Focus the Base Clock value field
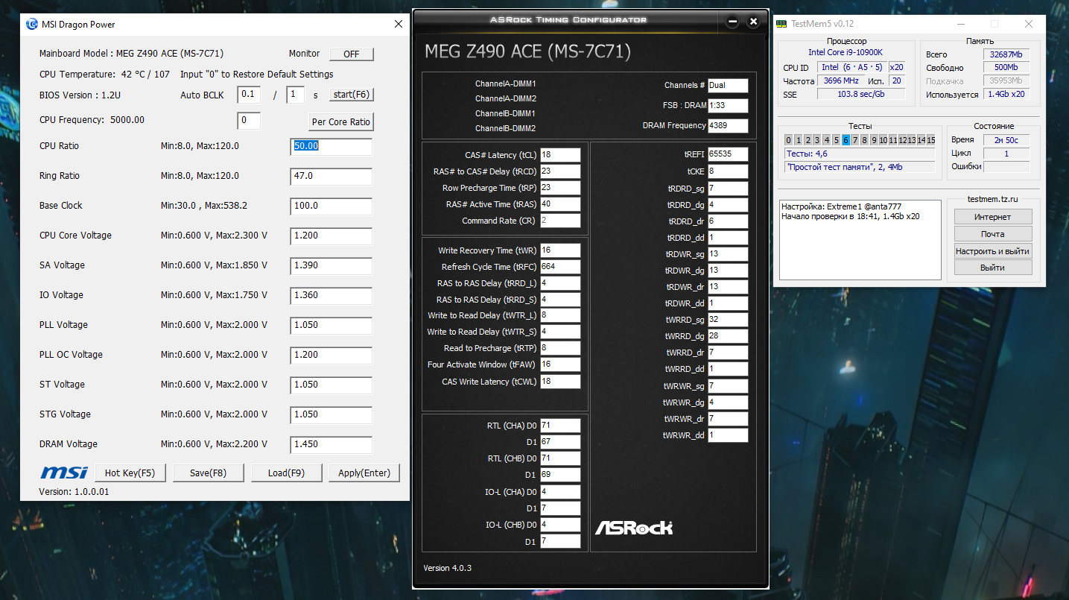This screenshot has height=600, width=1069. point(332,206)
